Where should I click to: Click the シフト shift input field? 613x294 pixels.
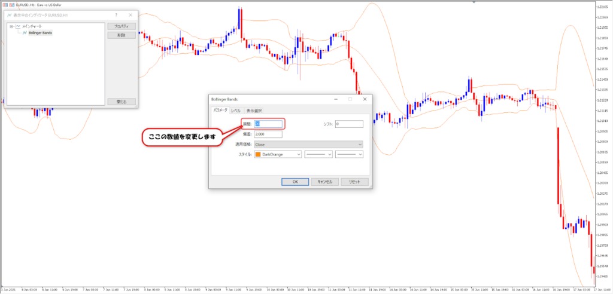349,124
